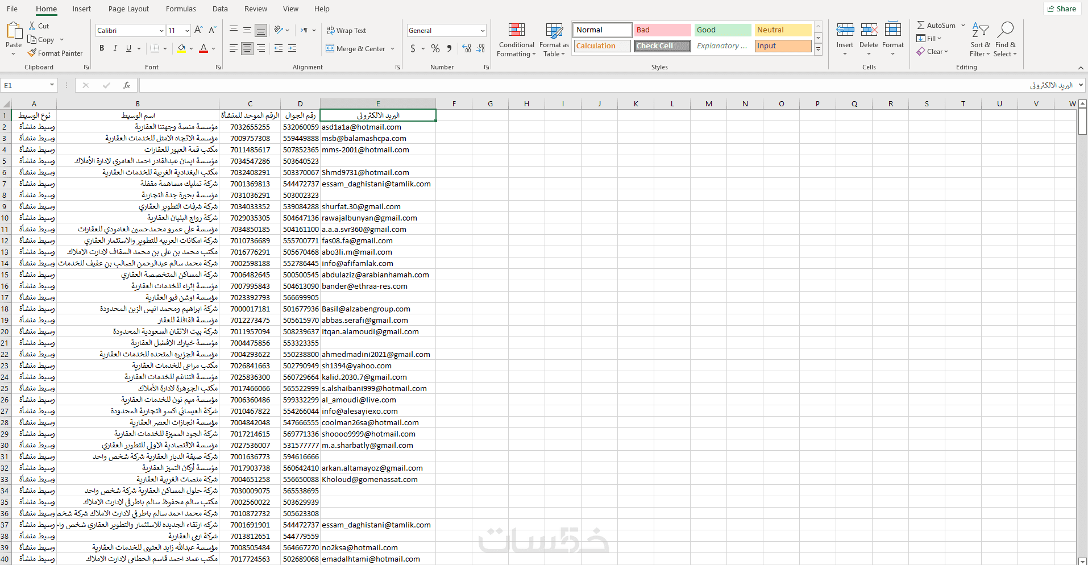1088x565 pixels.
Task: Apply the red Font Color A
Action: point(204,48)
